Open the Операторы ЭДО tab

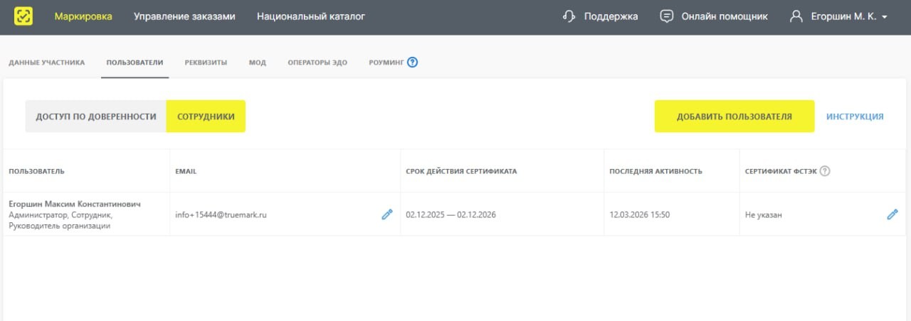click(x=317, y=62)
